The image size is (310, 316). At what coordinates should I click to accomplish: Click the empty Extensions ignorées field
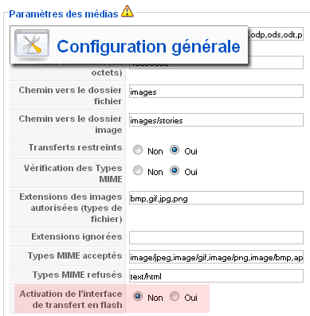[x=216, y=237]
